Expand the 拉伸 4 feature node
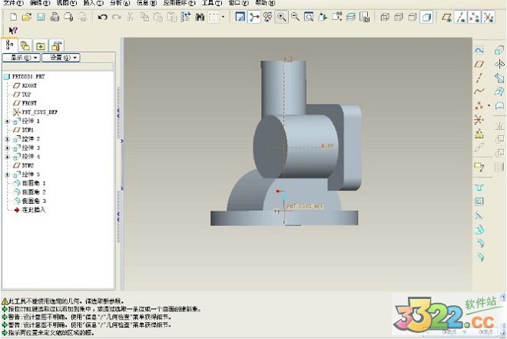 click(x=7, y=157)
